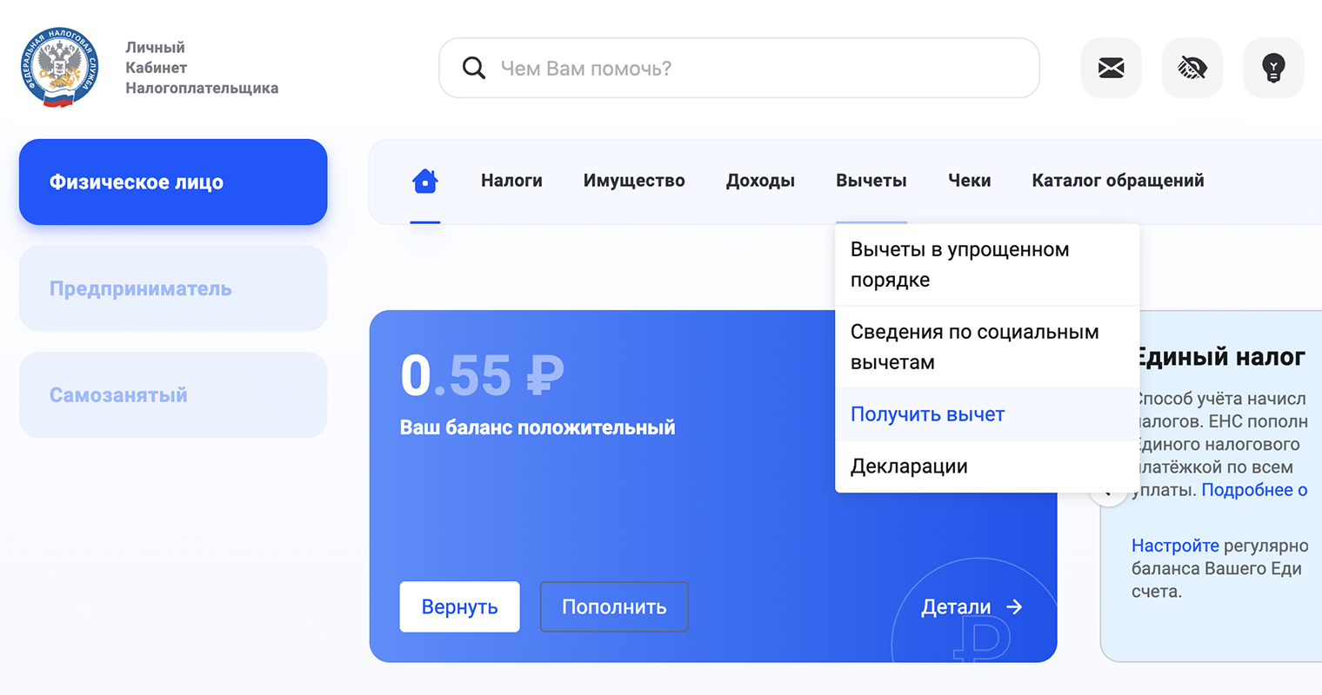Open the balance 'Детали' link
1322x695 pixels.
[x=971, y=606]
